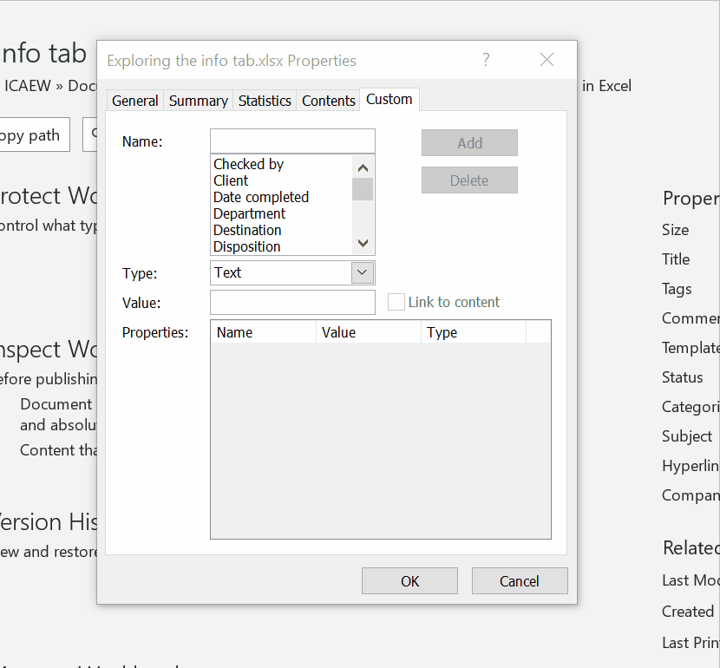
Task: Open the Type dropdown arrow
Action: (363, 272)
